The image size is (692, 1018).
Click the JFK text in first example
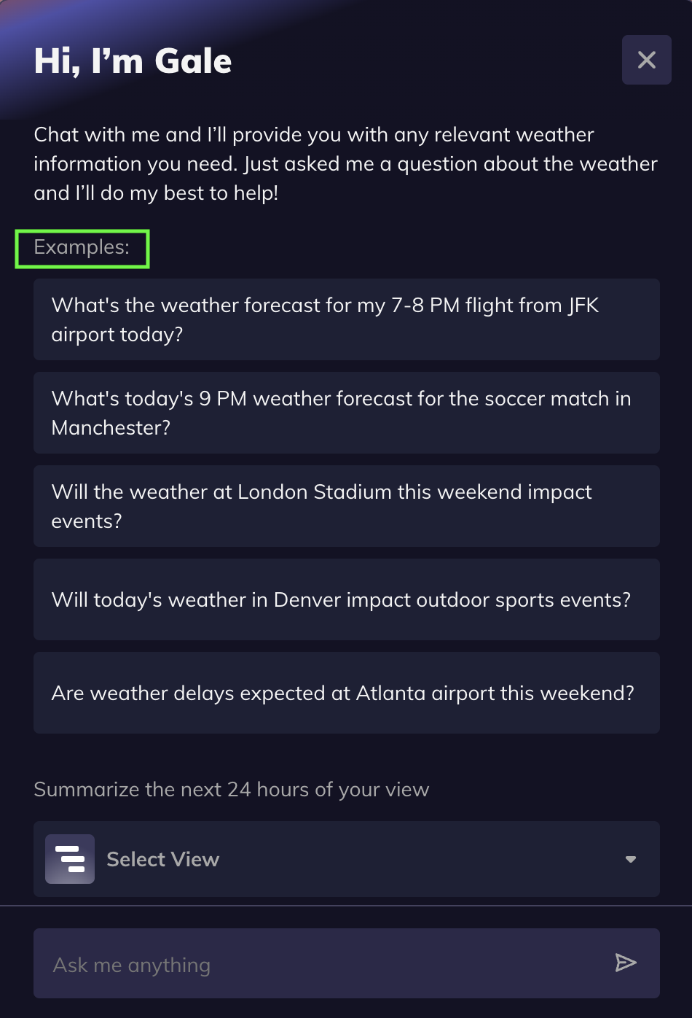[x=583, y=305]
